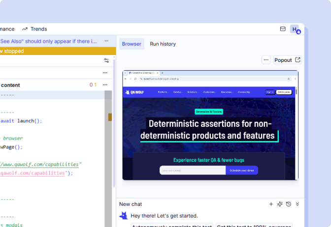This screenshot has width=331, height=227.
Task: Click the Talk to sales button in preview
Action: 284,92
